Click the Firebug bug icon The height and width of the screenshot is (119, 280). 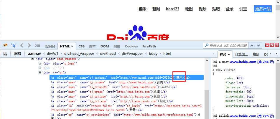(x=5, y=45)
